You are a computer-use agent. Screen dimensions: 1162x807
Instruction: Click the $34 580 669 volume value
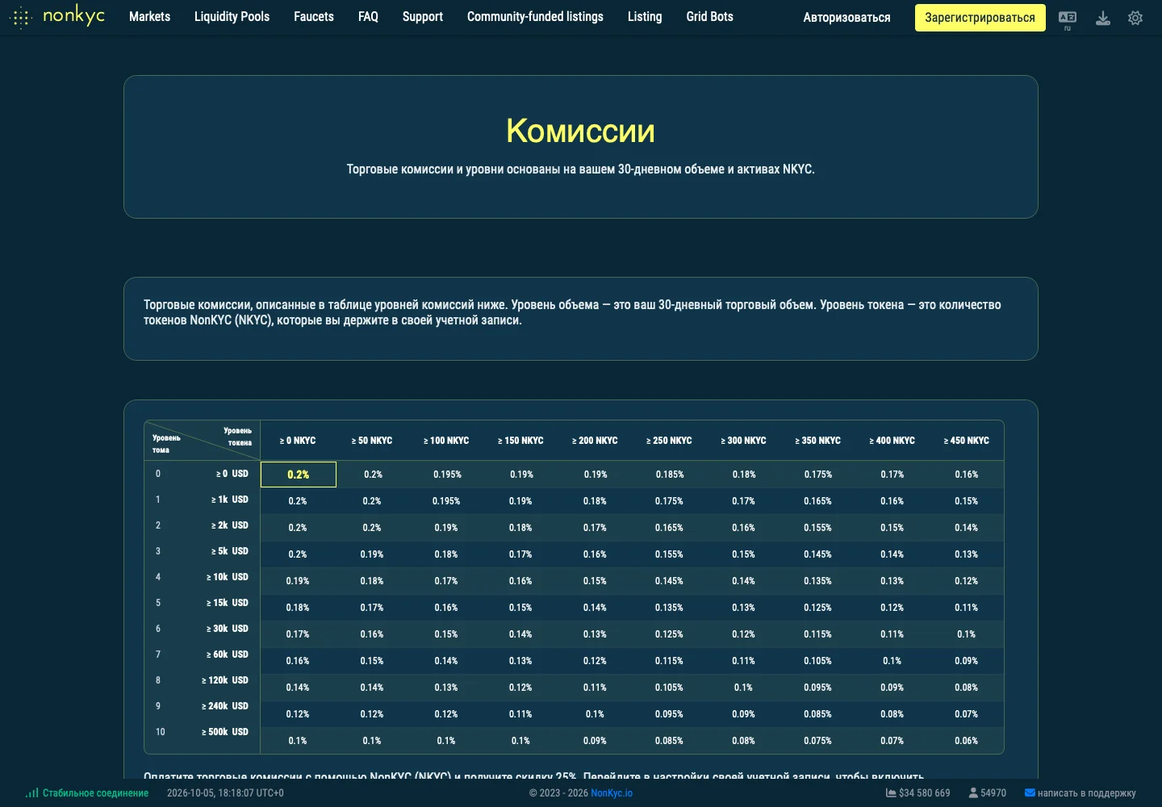tap(925, 792)
